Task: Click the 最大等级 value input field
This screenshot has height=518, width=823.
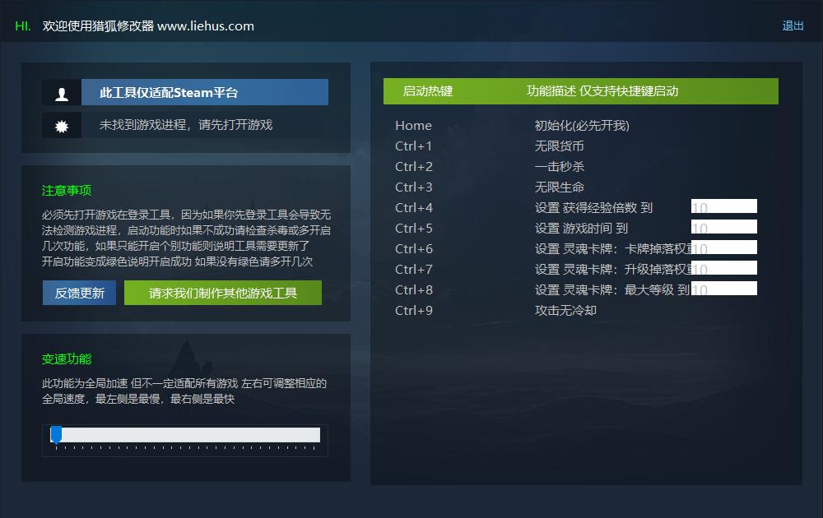Action: (x=723, y=289)
